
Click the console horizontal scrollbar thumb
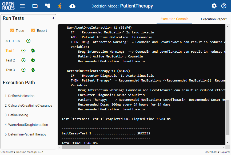(x=76, y=147)
